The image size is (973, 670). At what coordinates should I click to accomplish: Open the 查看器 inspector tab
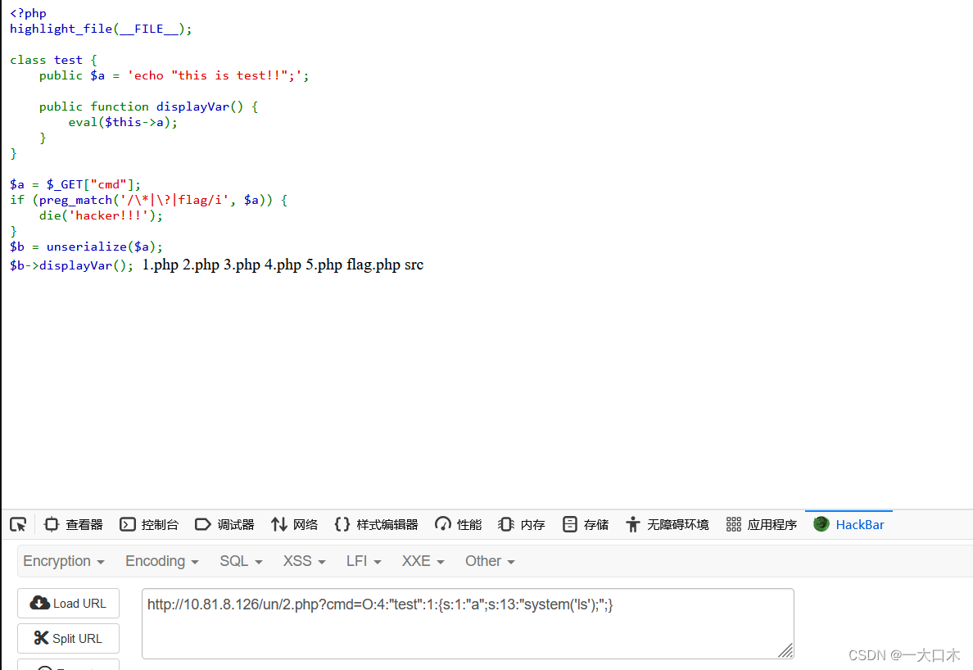click(x=73, y=525)
